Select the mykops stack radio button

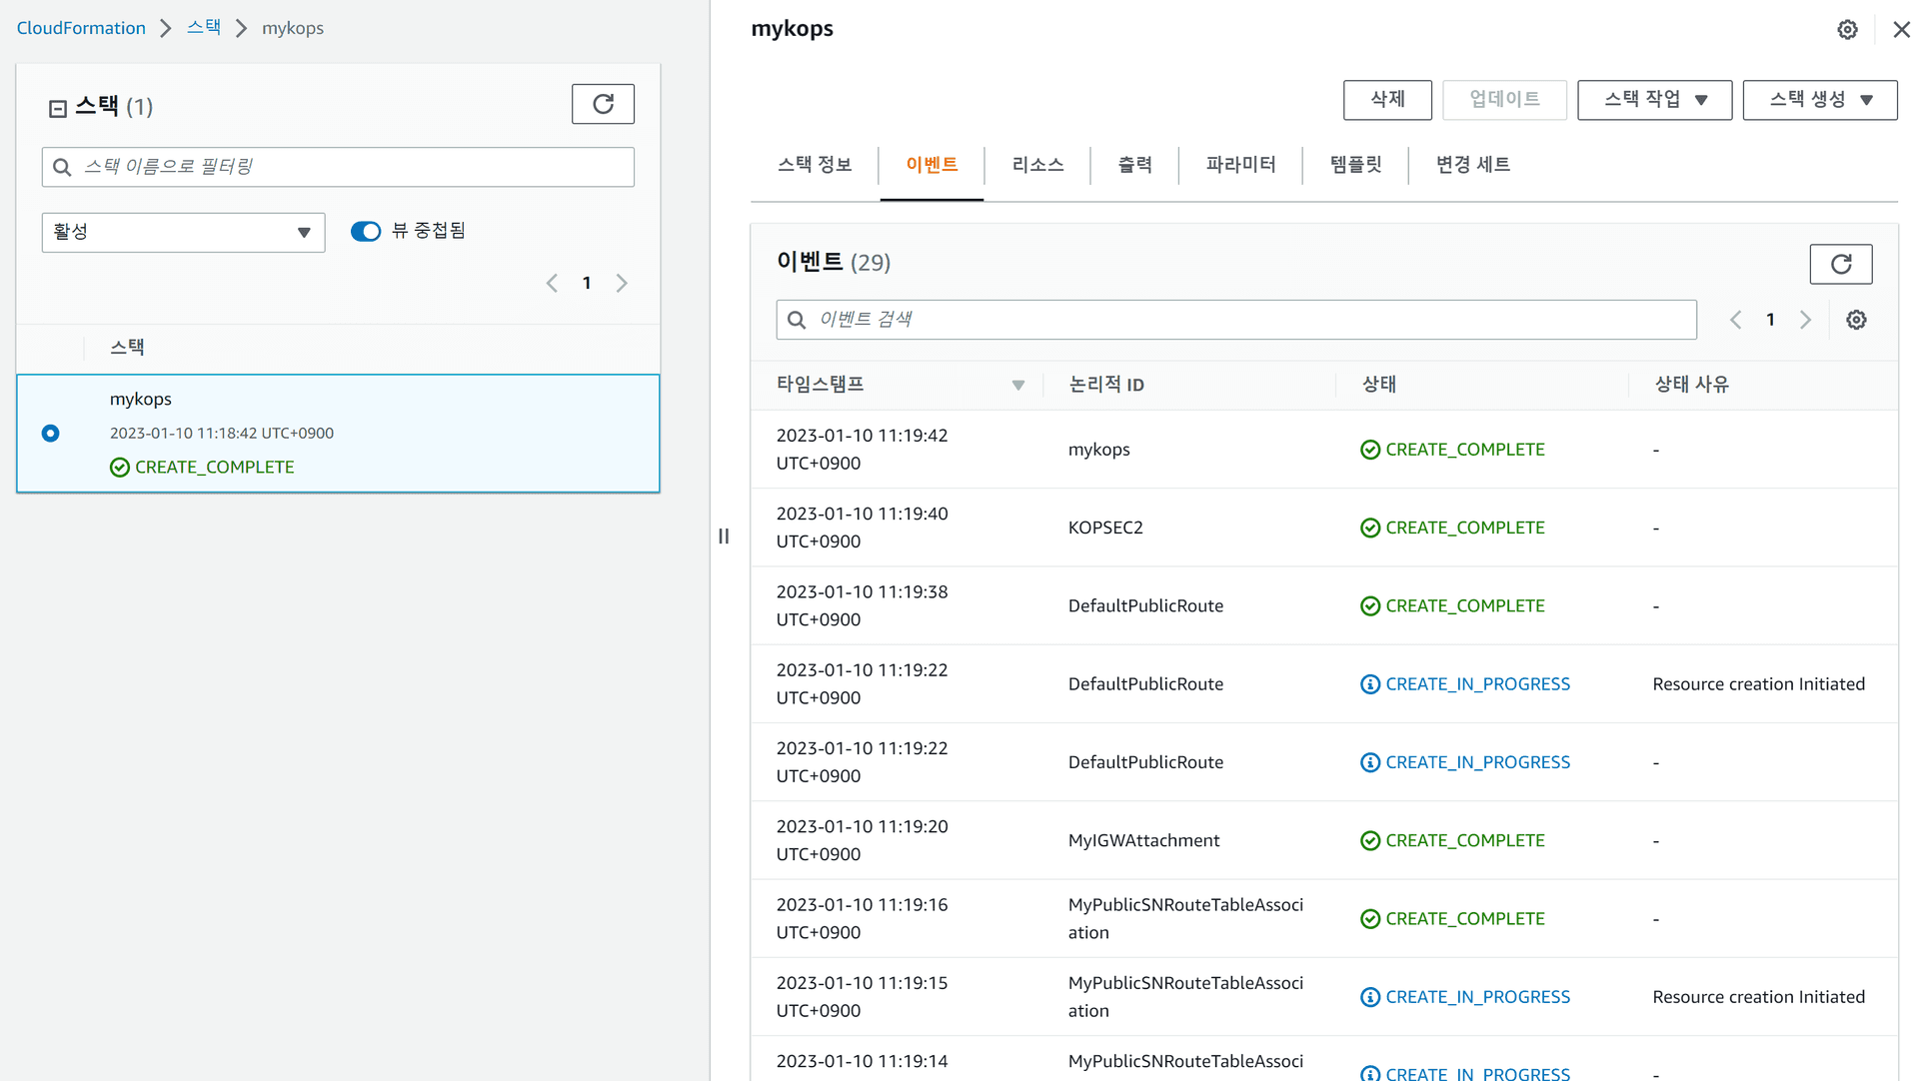tap(51, 434)
